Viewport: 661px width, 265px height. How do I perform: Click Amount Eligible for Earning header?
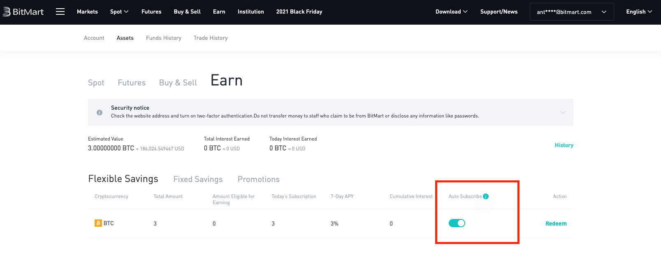[234, 199]
